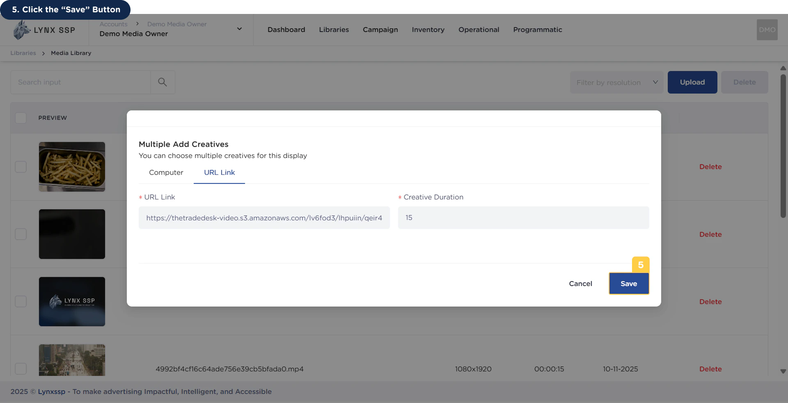Open the Campaign menu
788x403 pixels.
[380, 30]
